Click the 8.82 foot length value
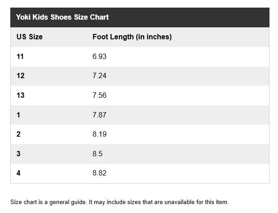The height and width of the screenshot is (213, 278). pyautogui.click(x=99, y=173)
